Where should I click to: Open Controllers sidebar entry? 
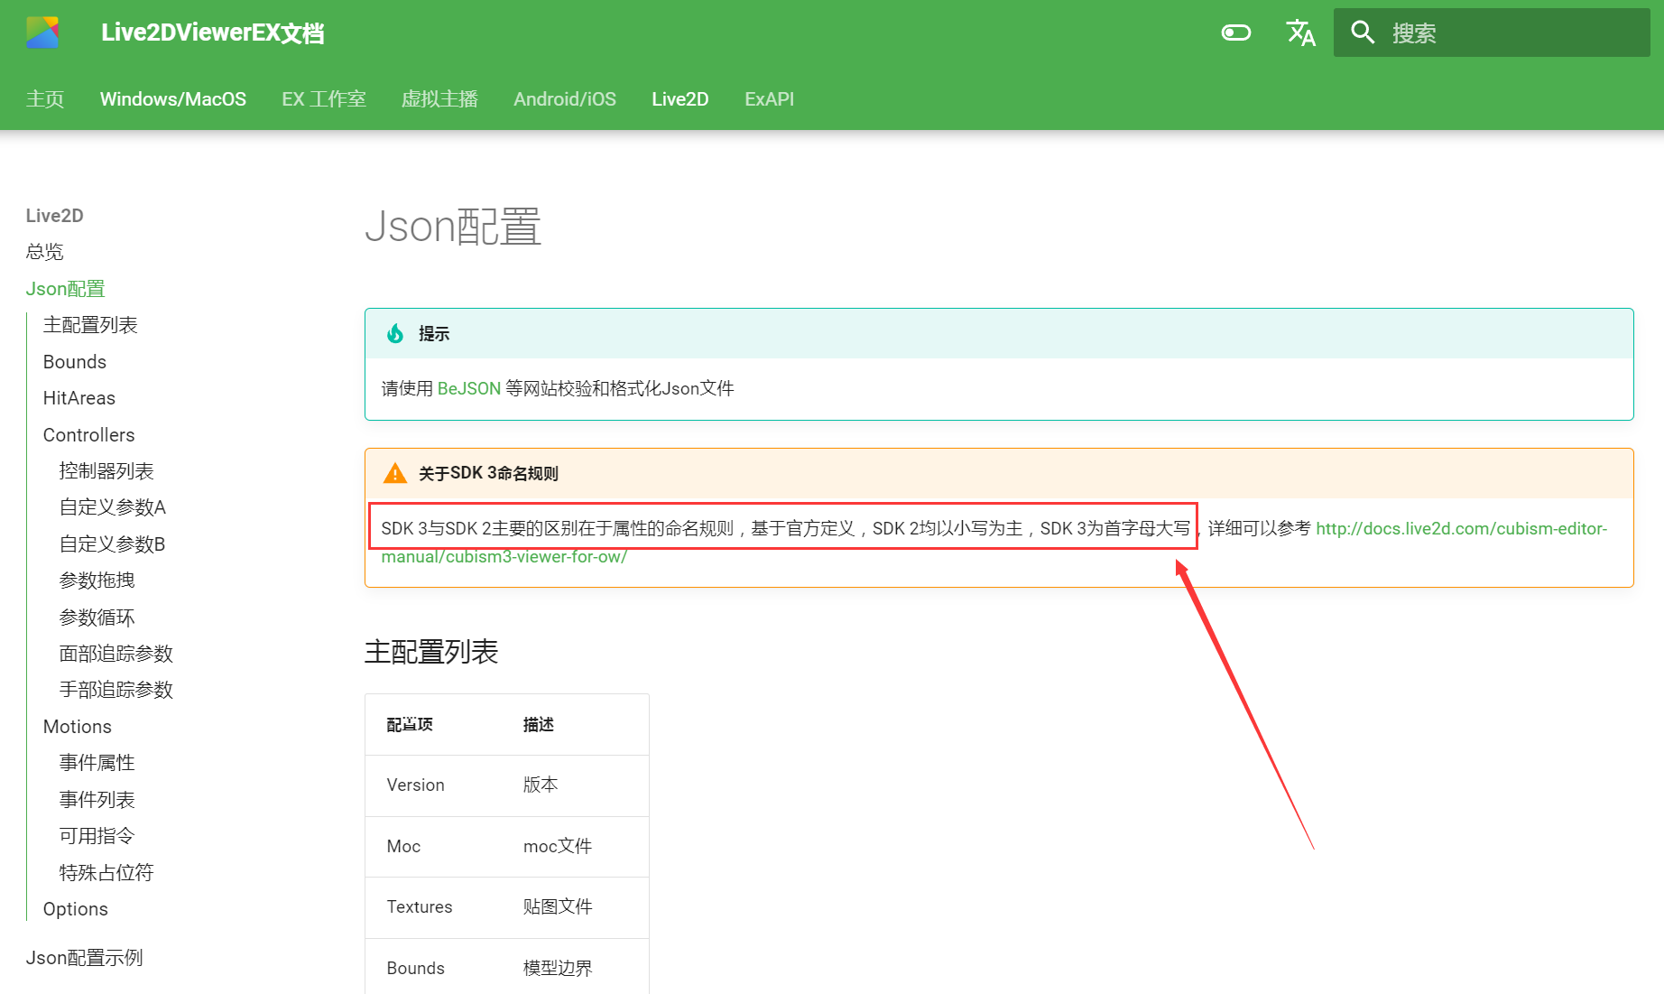tap(89, 435)
